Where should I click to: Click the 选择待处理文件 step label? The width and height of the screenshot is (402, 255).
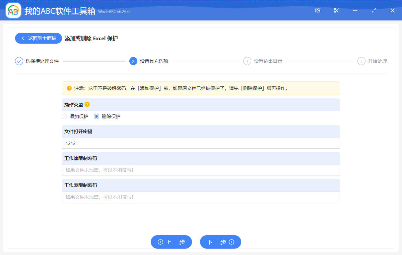[42, 61]
